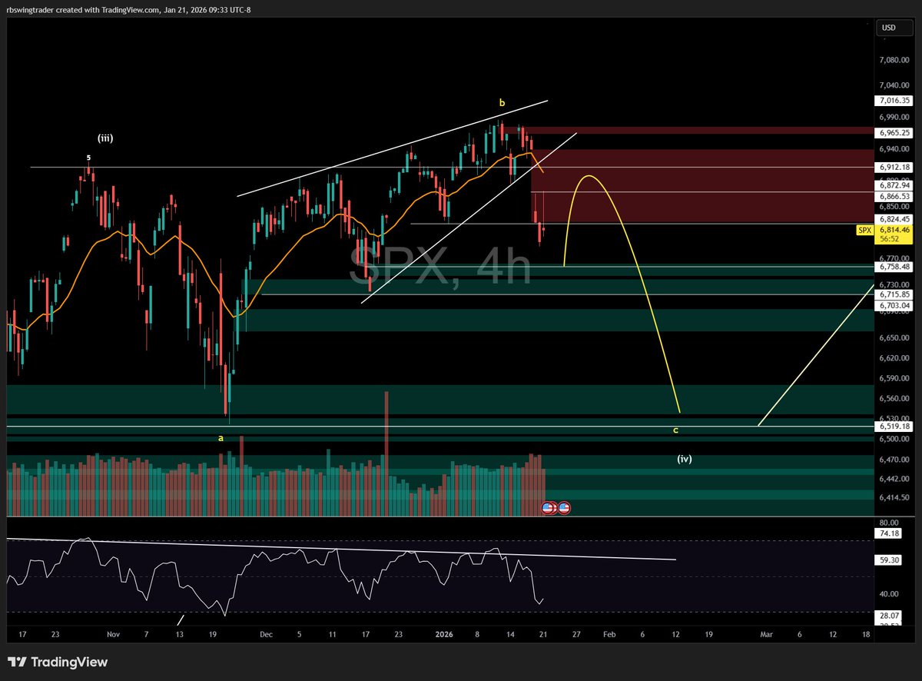Select the 6,965.25 price label
This screenshot has width=922, height=681.
(894, 132)
